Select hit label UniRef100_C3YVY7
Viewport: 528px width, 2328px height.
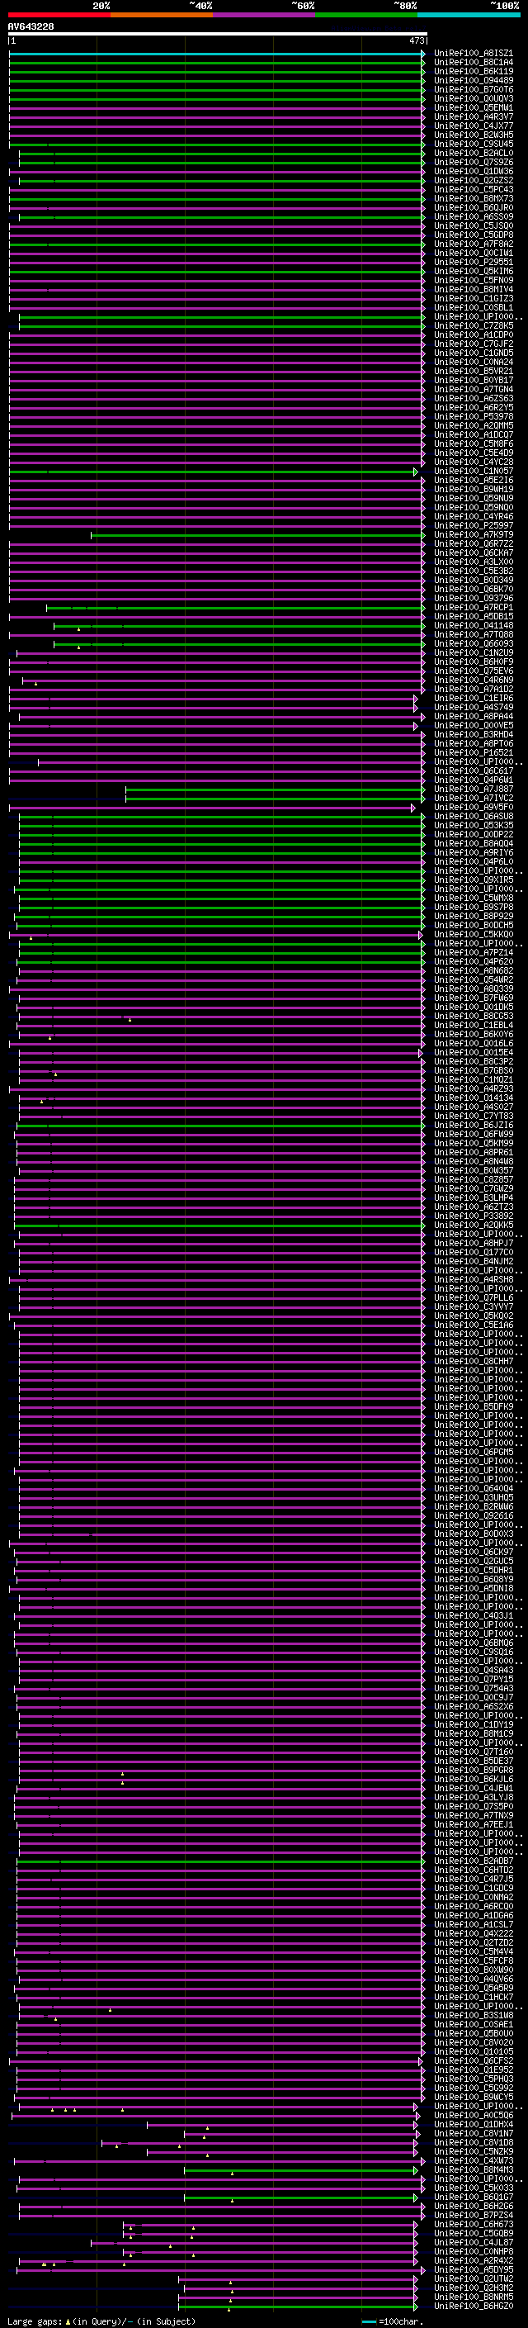pyautogui.click(x=473, y=1306)
